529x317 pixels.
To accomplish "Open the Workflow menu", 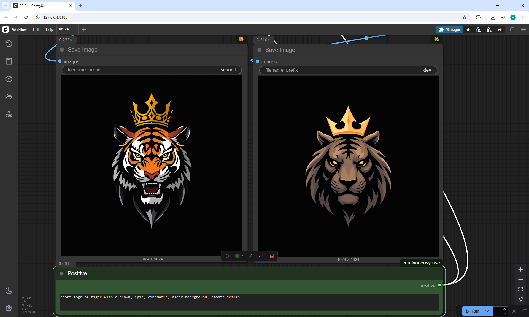I will [19, 29].
